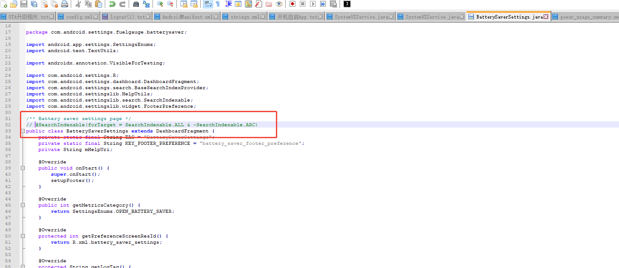Click 'setupFooter();' call in onStart
619x268 pixels.
point(73,181)
